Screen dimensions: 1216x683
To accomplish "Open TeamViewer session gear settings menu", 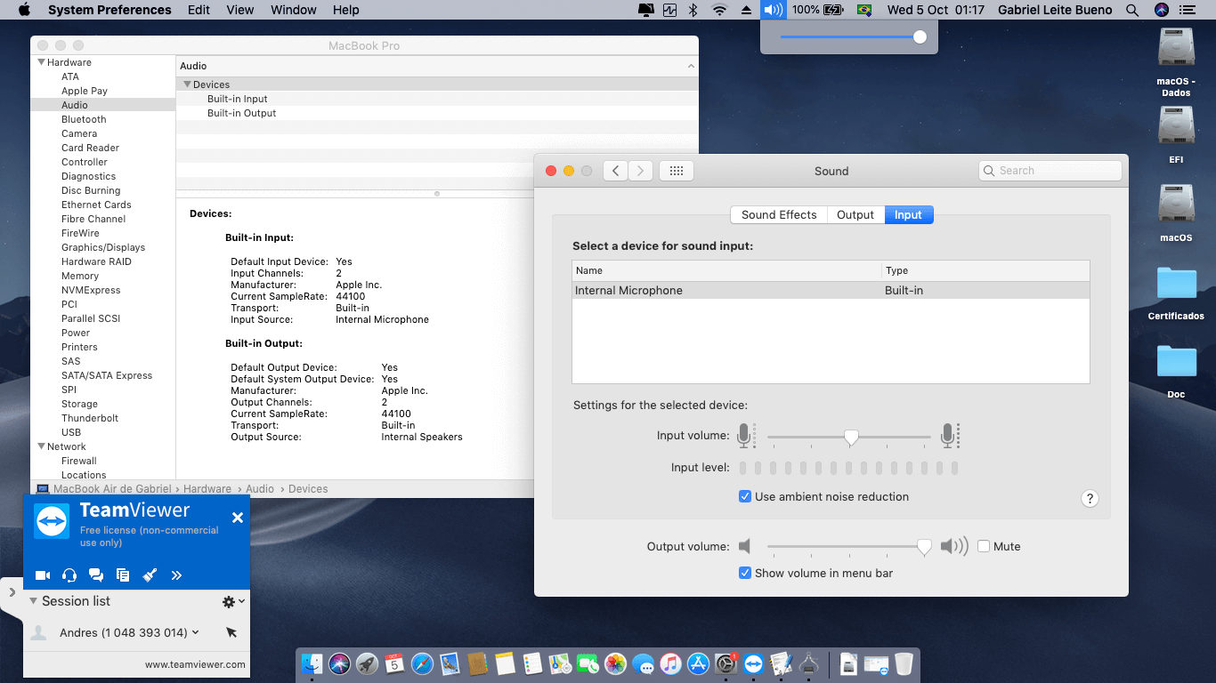I will pos(233,602).
